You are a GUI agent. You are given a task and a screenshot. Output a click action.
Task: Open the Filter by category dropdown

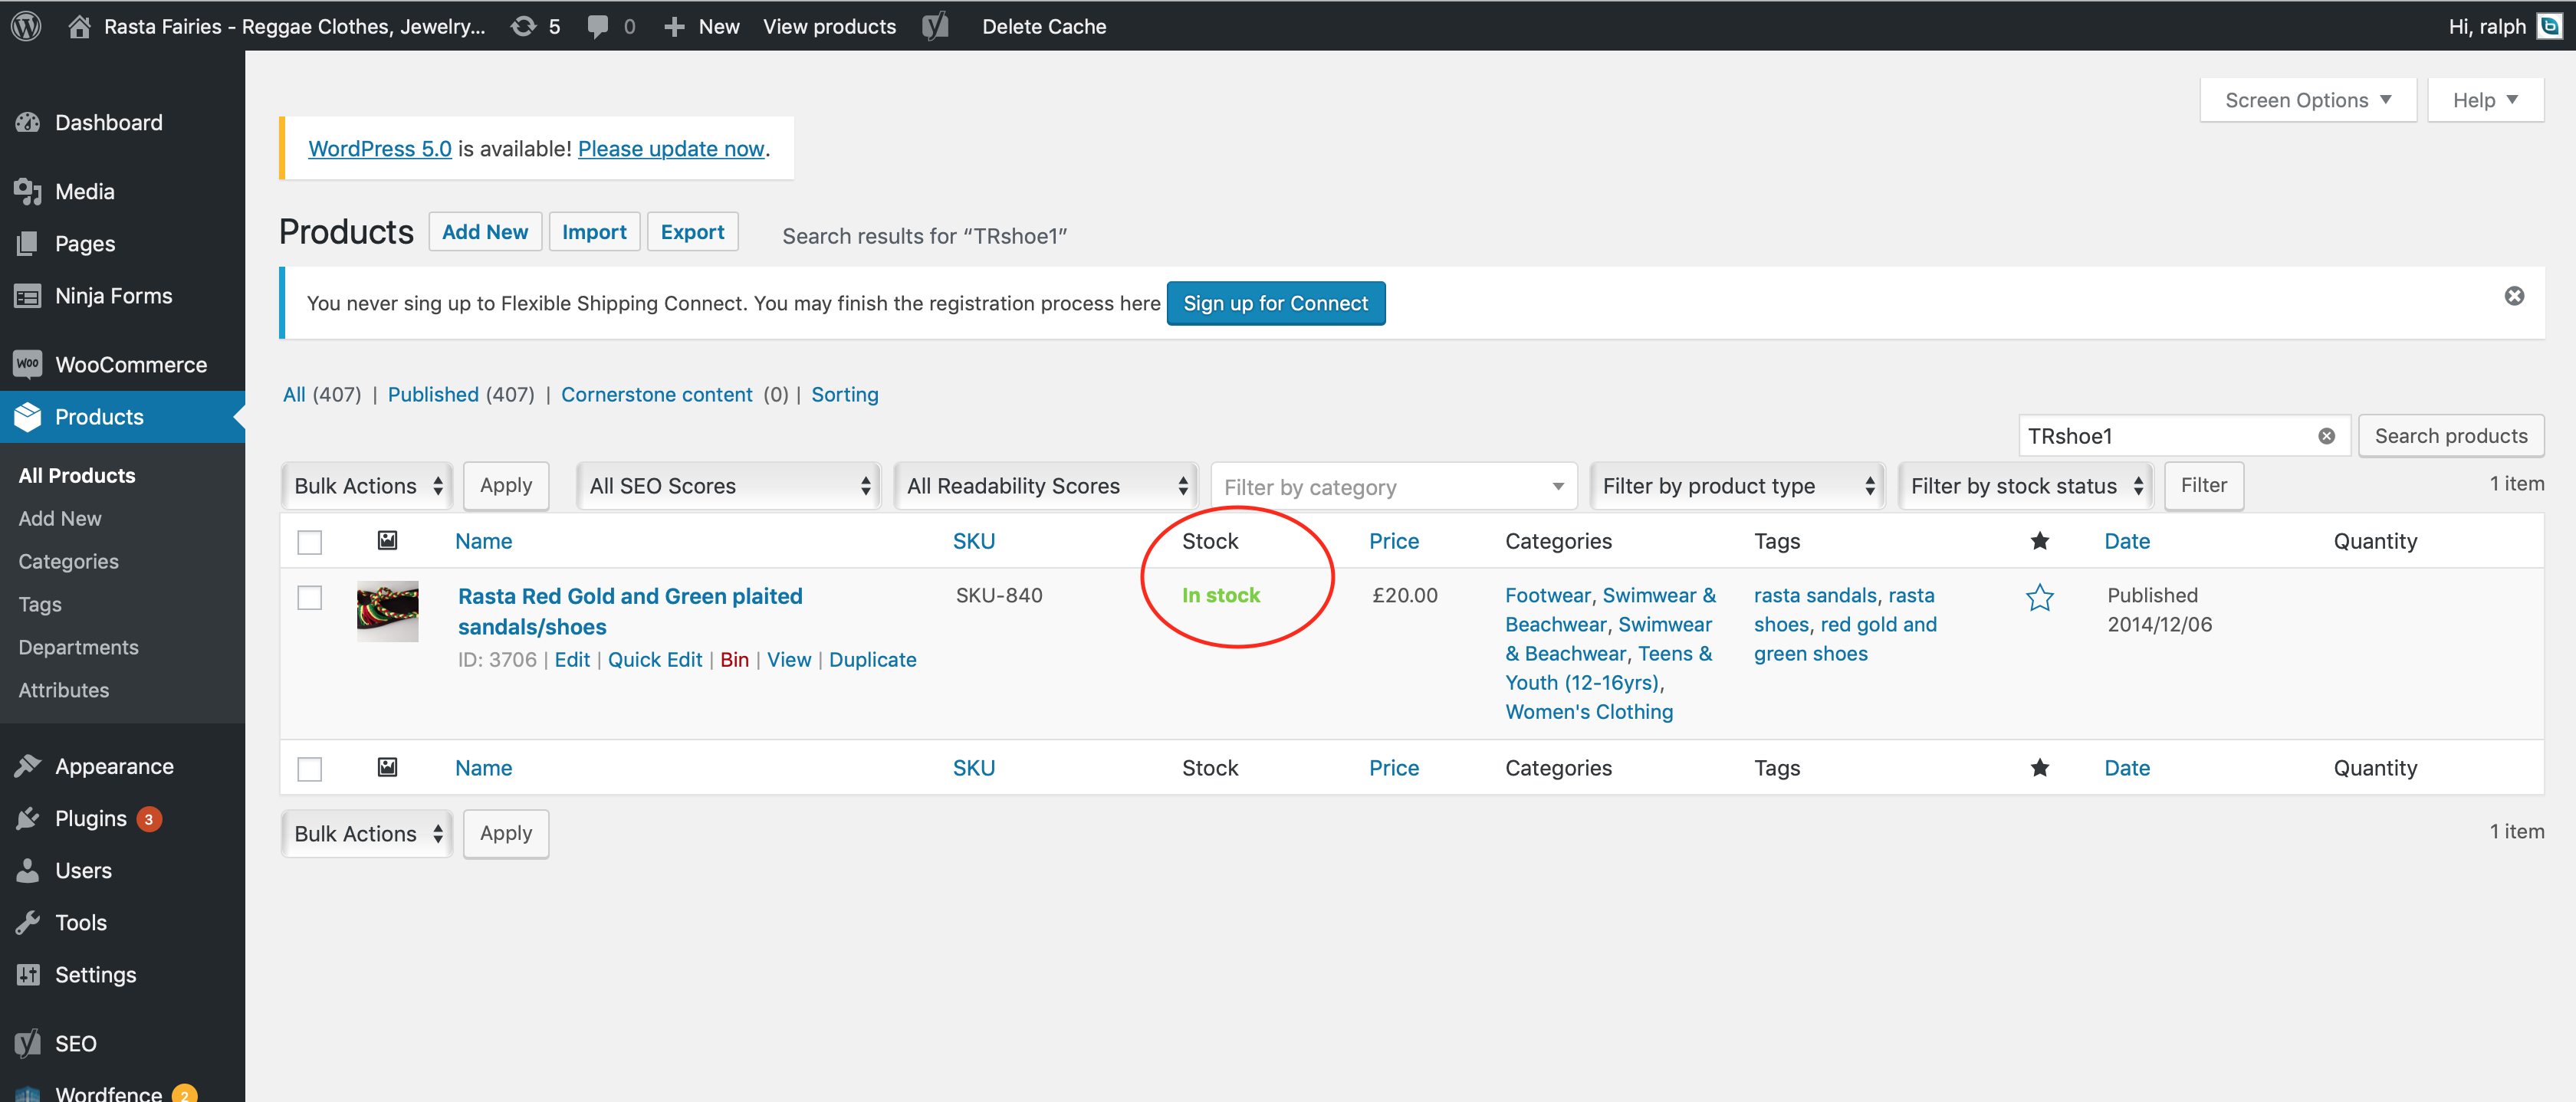point(1393,487)
